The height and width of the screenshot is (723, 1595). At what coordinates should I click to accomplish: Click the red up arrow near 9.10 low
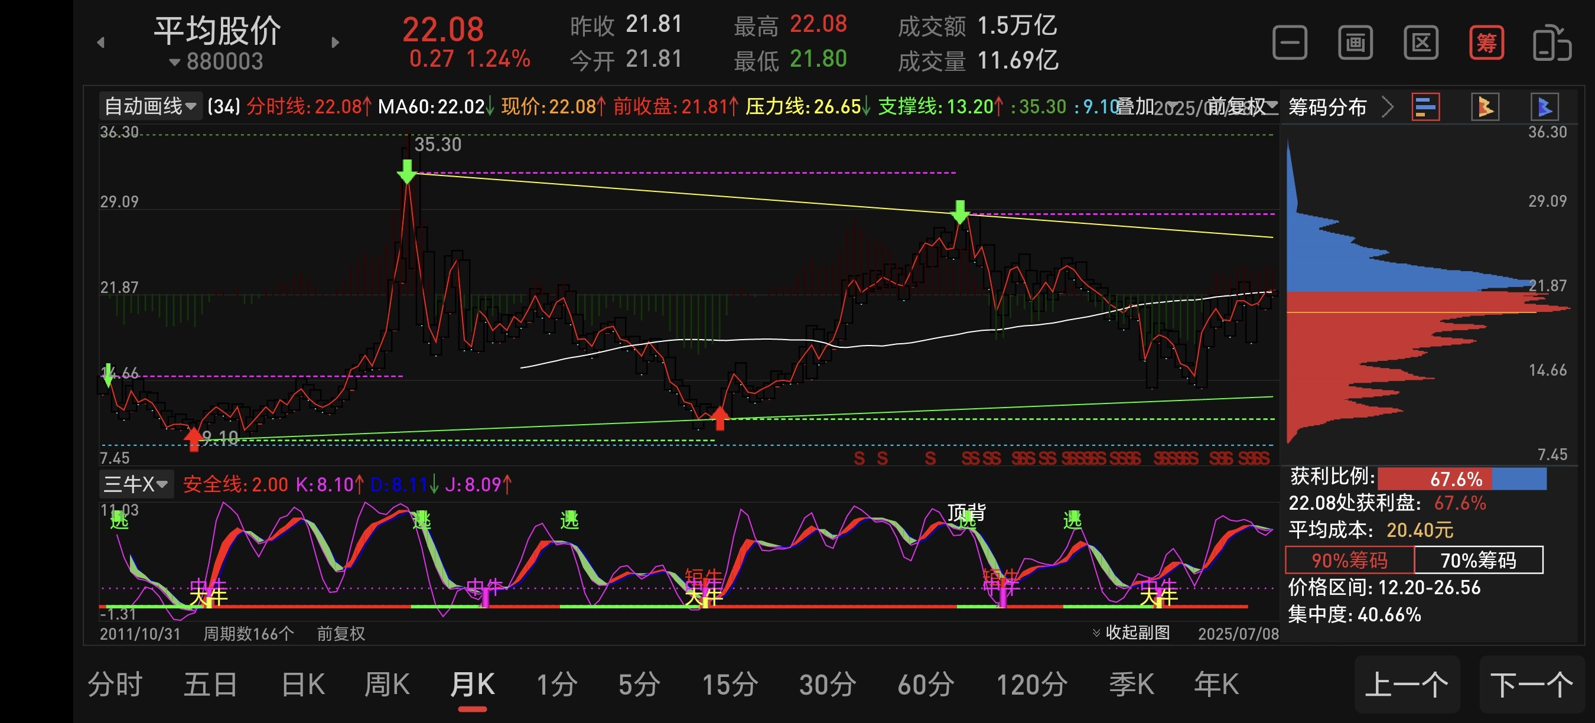point(194,439)
